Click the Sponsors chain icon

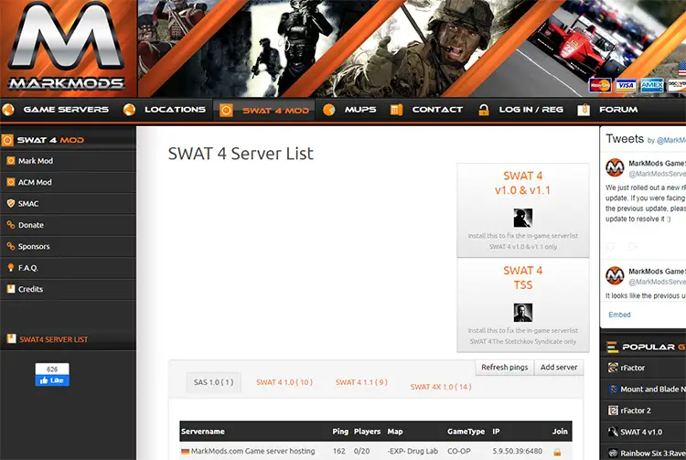click(x=11, y=247)
